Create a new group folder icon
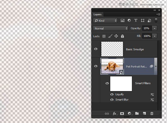Screen dimensions: 167x123 pyautogui.click(x=137, y=113)
